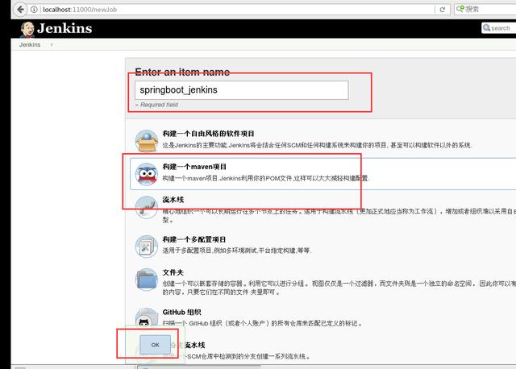Image resolution: width=516 pixels, height=369 pixels.
Task: Choose GitHub 组织 item type
Action: click(181, 312)
